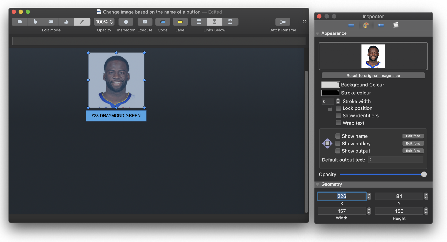The width and height of the screenshot is (447, 242).
Task: Open the script tab in the Inspector
Action: (x=396, y=25)
